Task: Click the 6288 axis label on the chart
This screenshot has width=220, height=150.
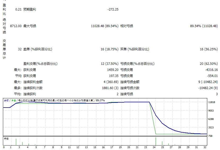Action: point(211,119)
